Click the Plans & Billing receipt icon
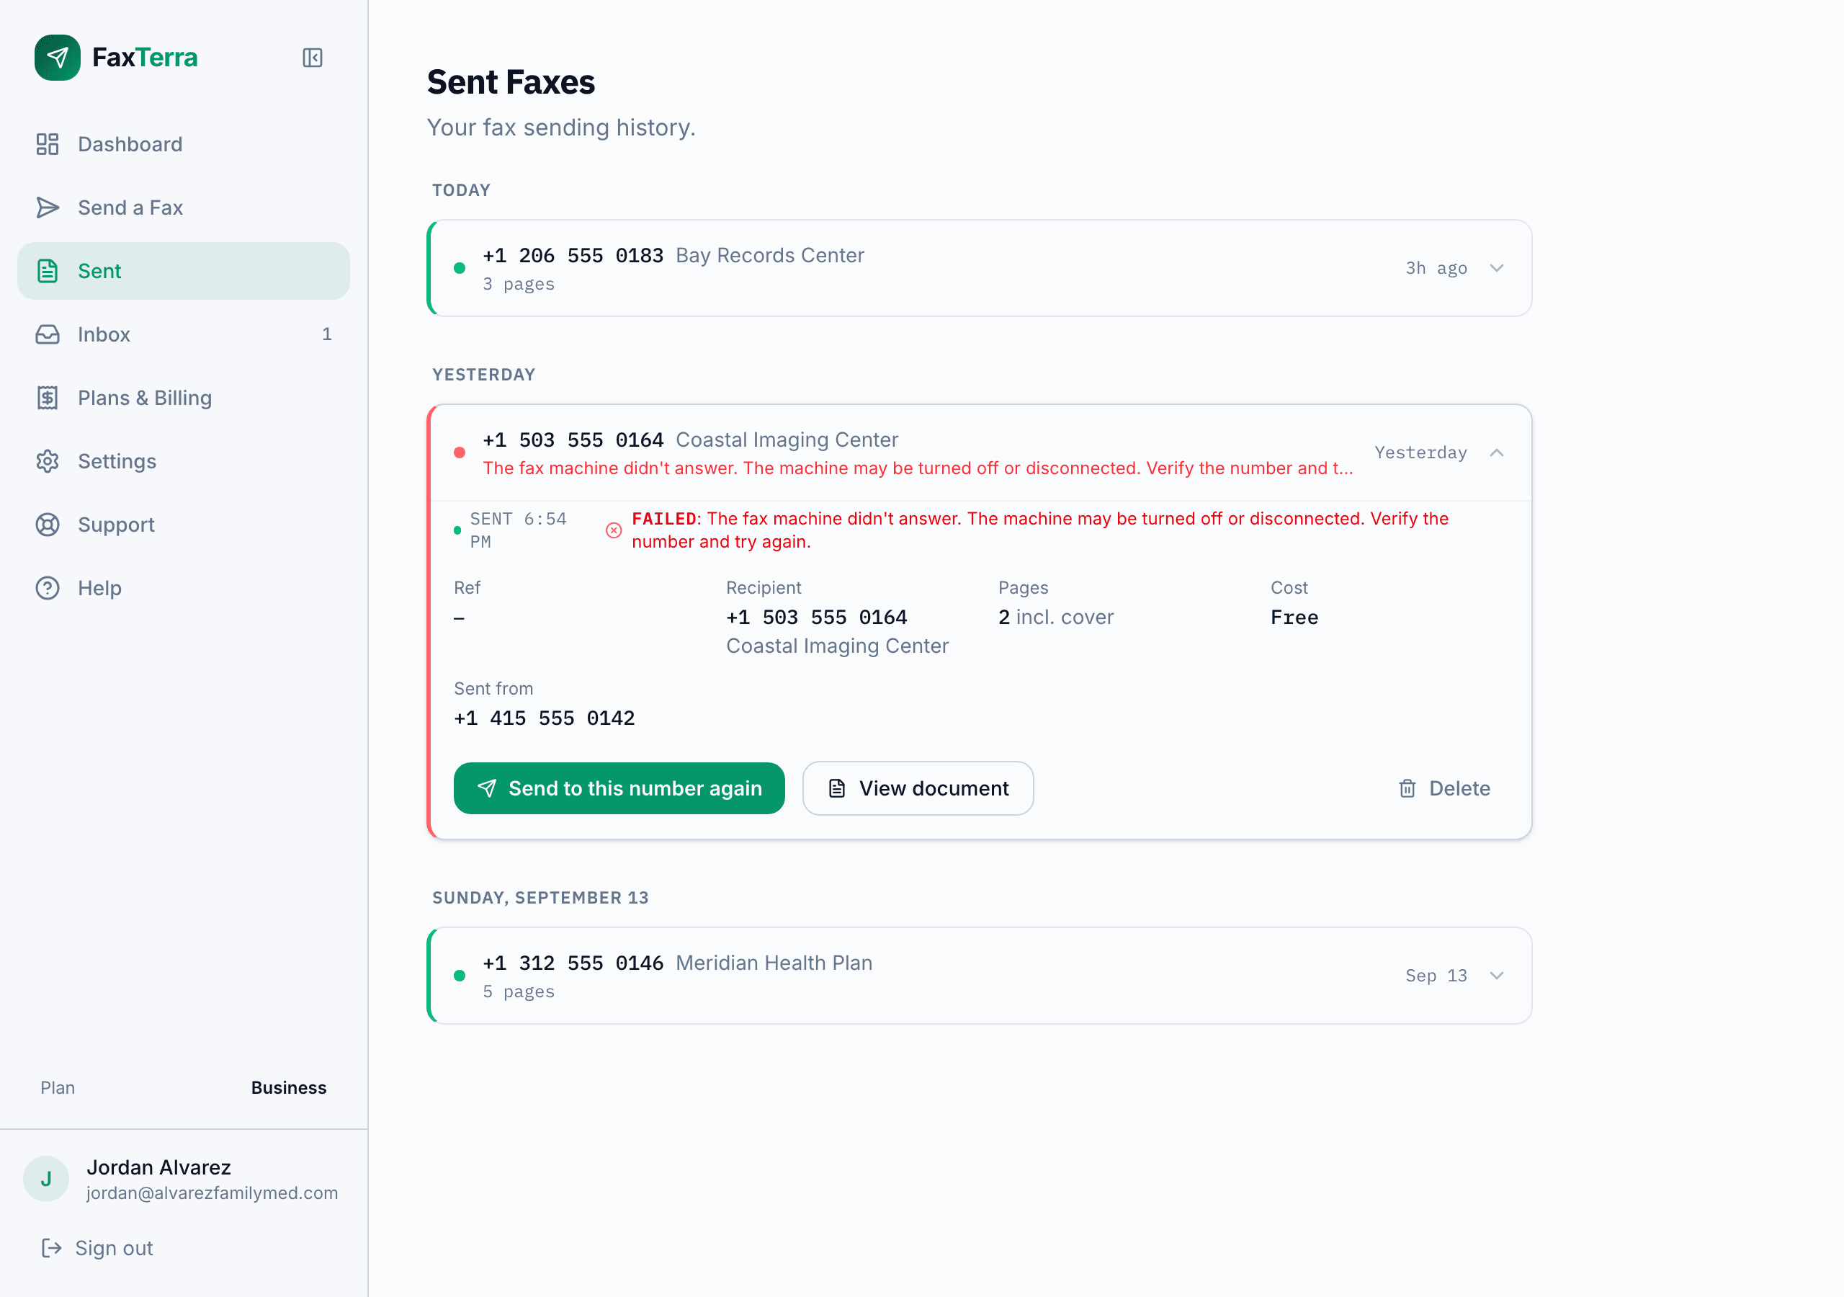Image resolution: width=1844 pixels, height=1297 pixels. coord(48,398)
